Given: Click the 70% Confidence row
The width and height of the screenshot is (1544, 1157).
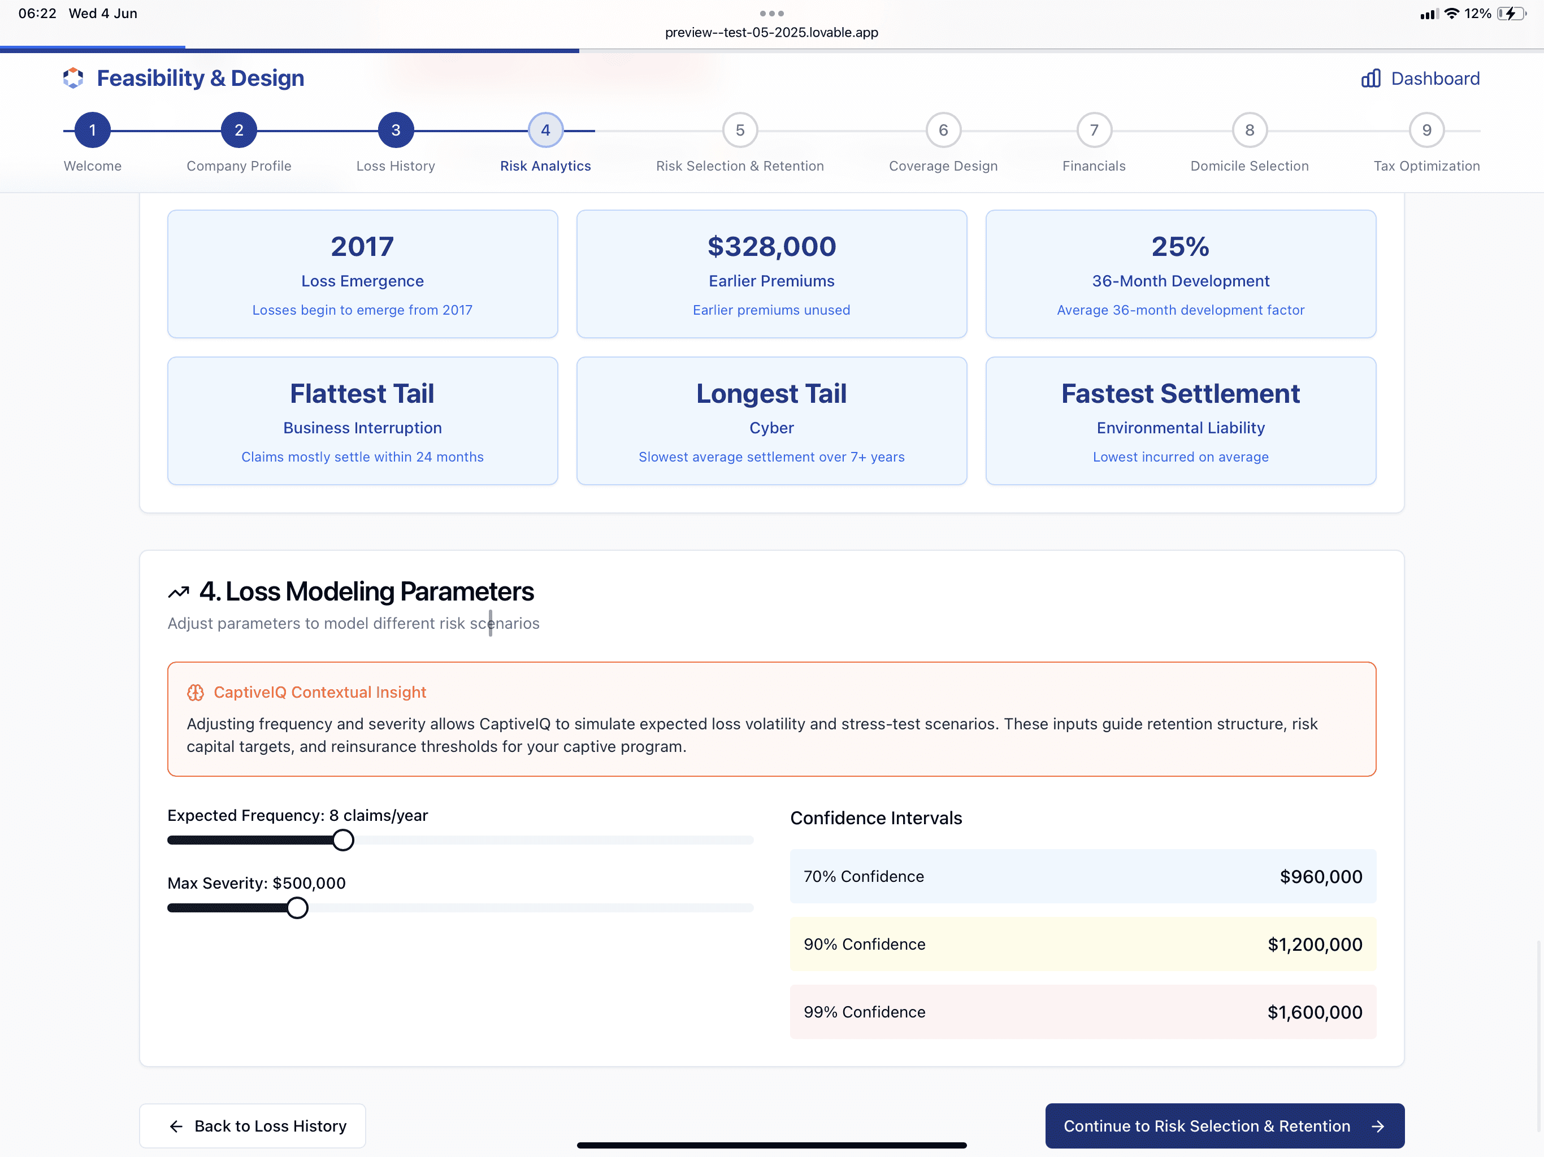Looking at the screenshot, I should click(1083, 876).
